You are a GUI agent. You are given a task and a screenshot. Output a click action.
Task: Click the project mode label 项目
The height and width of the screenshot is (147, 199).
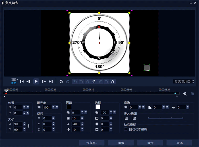(x=14, y=79)
